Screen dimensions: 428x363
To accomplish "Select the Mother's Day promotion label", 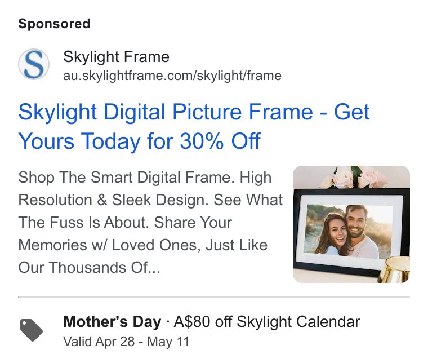I will tap(112, 321).
